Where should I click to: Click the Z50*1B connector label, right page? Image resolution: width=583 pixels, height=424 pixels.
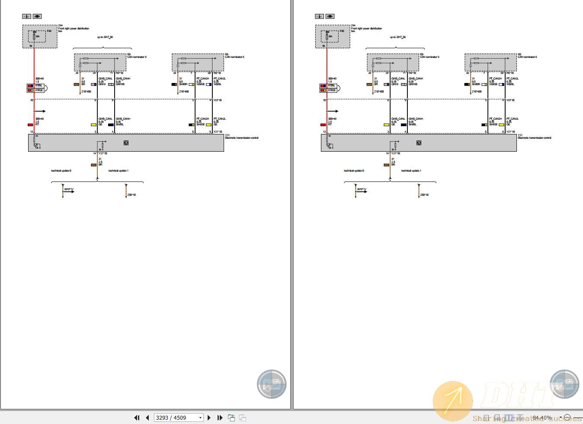(424, 195)
